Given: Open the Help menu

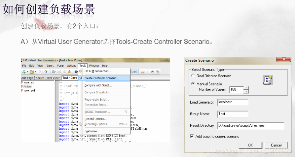Looking at the screenshot, I should [x=105, y=66].
